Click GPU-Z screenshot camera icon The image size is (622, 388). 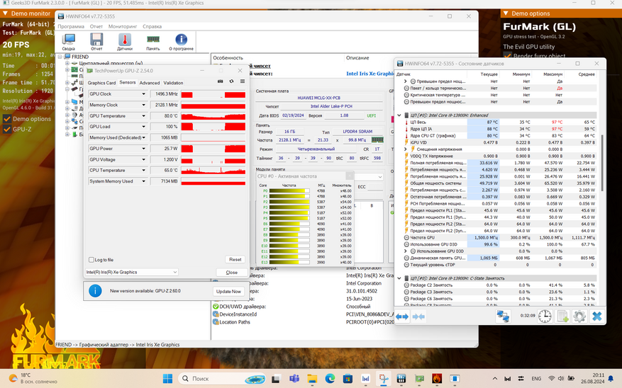click(221, 82)
